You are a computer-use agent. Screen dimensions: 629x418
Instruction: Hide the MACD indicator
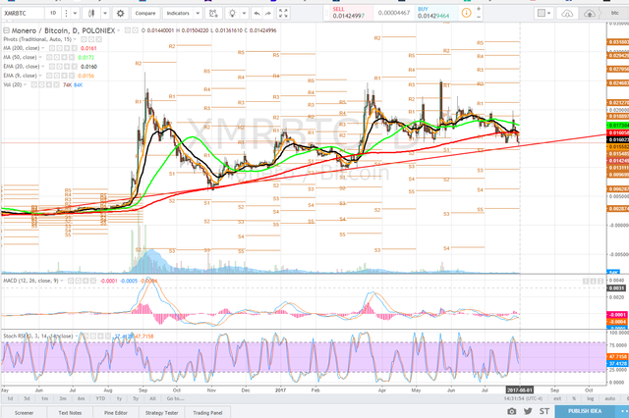pos(71,281)
